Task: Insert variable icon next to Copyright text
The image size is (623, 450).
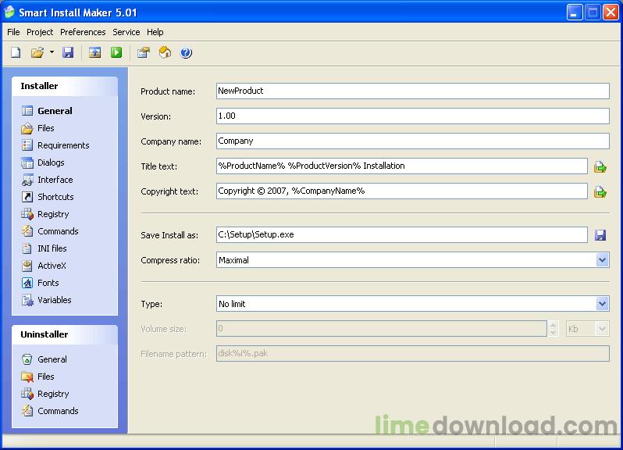Action: click(600, 192)
